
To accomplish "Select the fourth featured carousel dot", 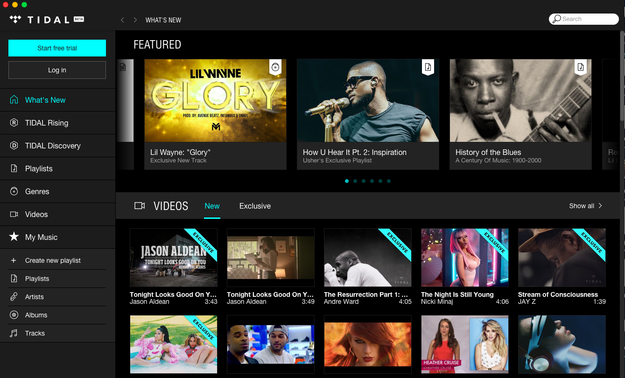I will click(x=372, y=181).
